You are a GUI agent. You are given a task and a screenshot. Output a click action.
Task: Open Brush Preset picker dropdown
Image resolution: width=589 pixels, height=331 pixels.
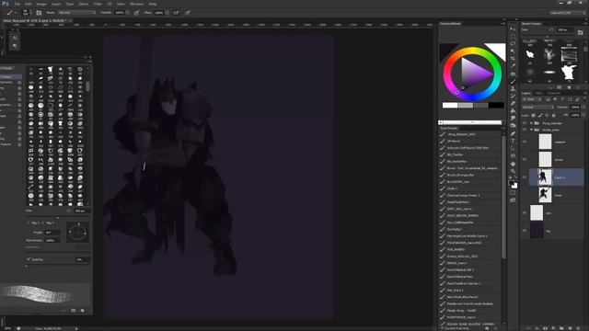pyautogui.click(x=26, y=13)
